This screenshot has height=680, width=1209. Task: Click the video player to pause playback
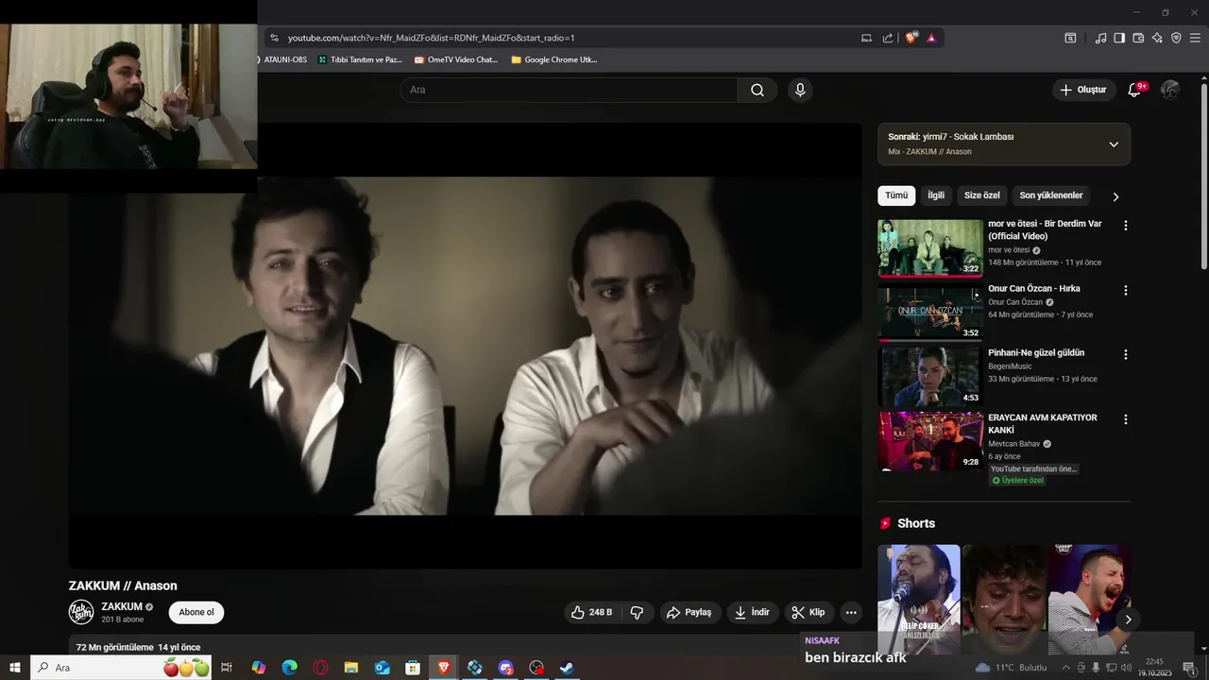click(x=465, y=346)
